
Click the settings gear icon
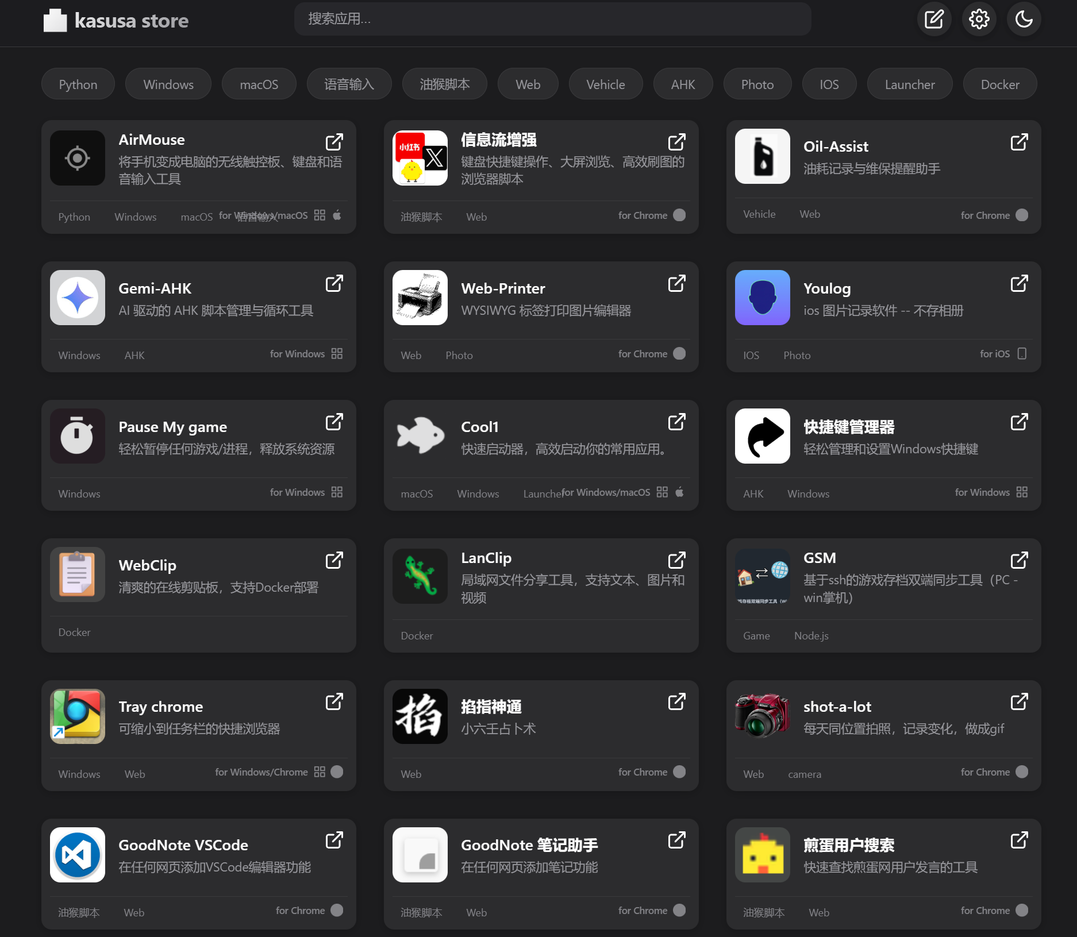coord(979,20)
